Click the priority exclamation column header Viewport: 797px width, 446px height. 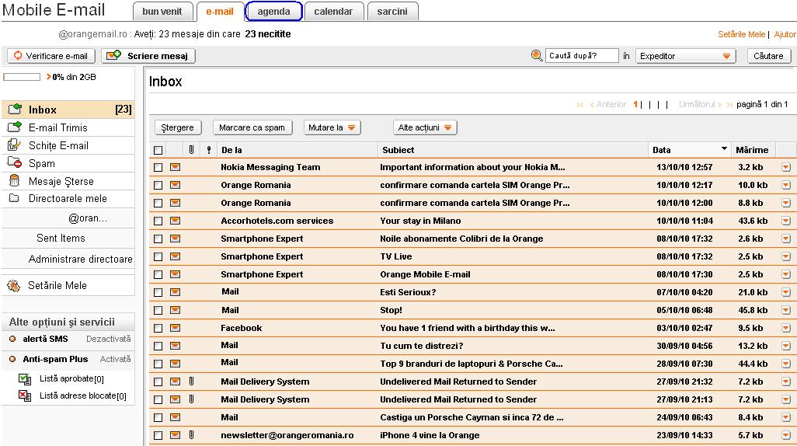click(x=208, y=149)
